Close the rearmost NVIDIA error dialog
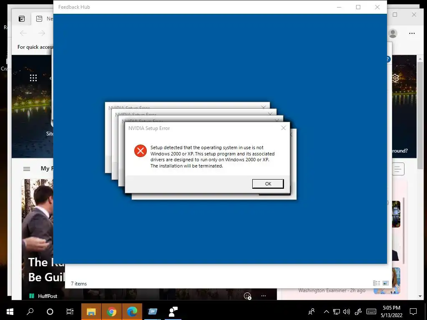 [264, 107]
